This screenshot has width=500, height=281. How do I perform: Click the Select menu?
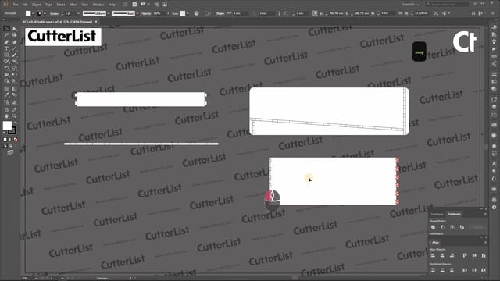(x=61, y=5)
